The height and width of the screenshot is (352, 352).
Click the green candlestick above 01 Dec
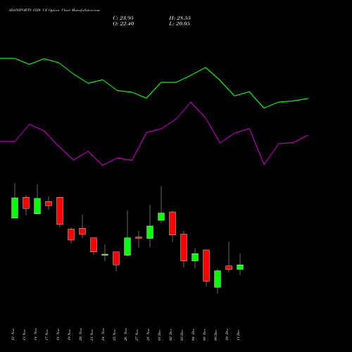coord(161,217)
